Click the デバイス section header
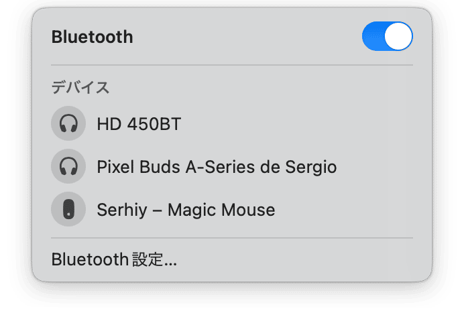The width and height of the screenshot is (464, 319). [x=80, y=88]
